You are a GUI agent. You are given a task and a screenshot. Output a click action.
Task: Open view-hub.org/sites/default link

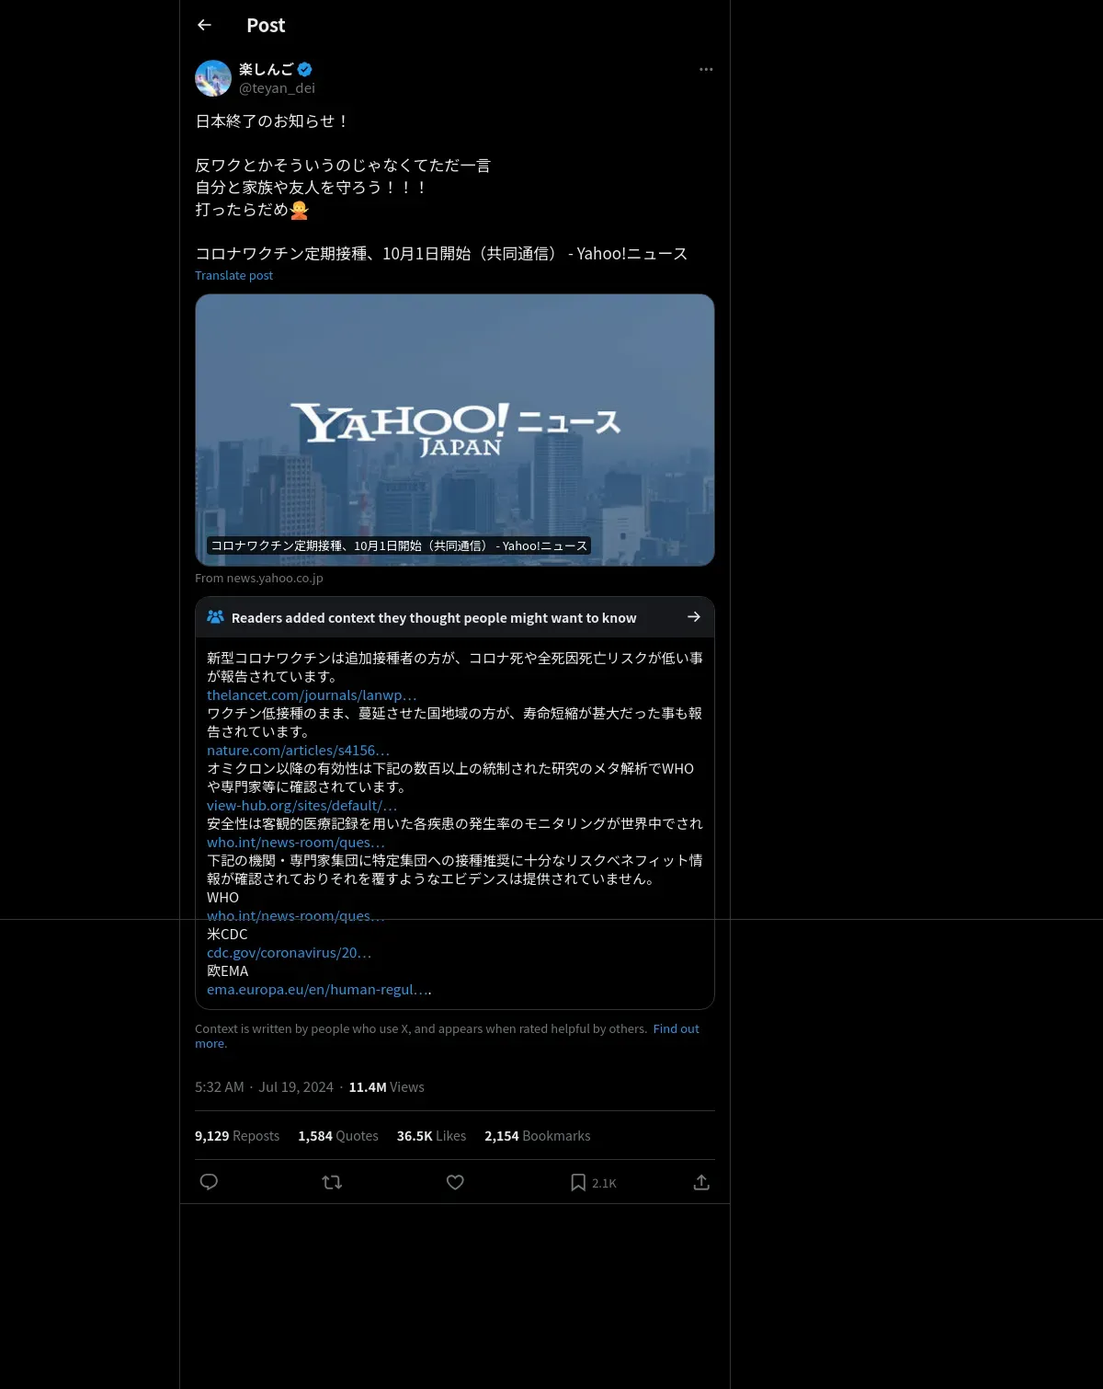pyautogui.click(x=301, y=806)
